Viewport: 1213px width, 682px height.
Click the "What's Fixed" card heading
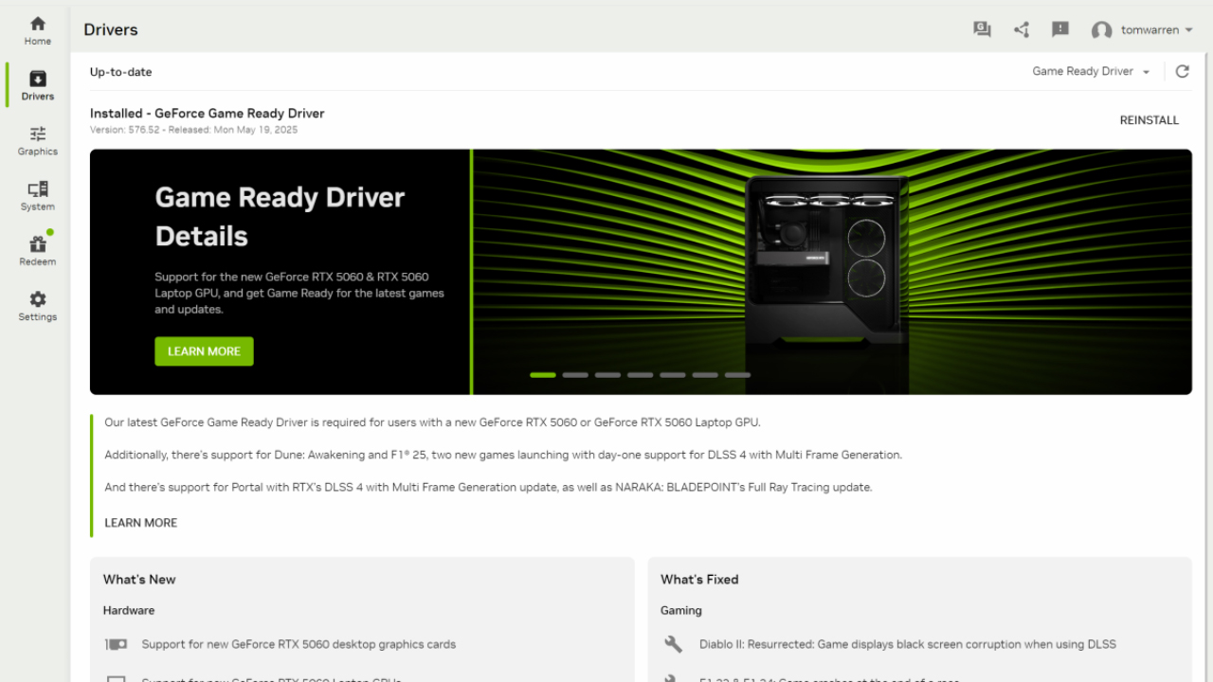click(x=699, y=580)
